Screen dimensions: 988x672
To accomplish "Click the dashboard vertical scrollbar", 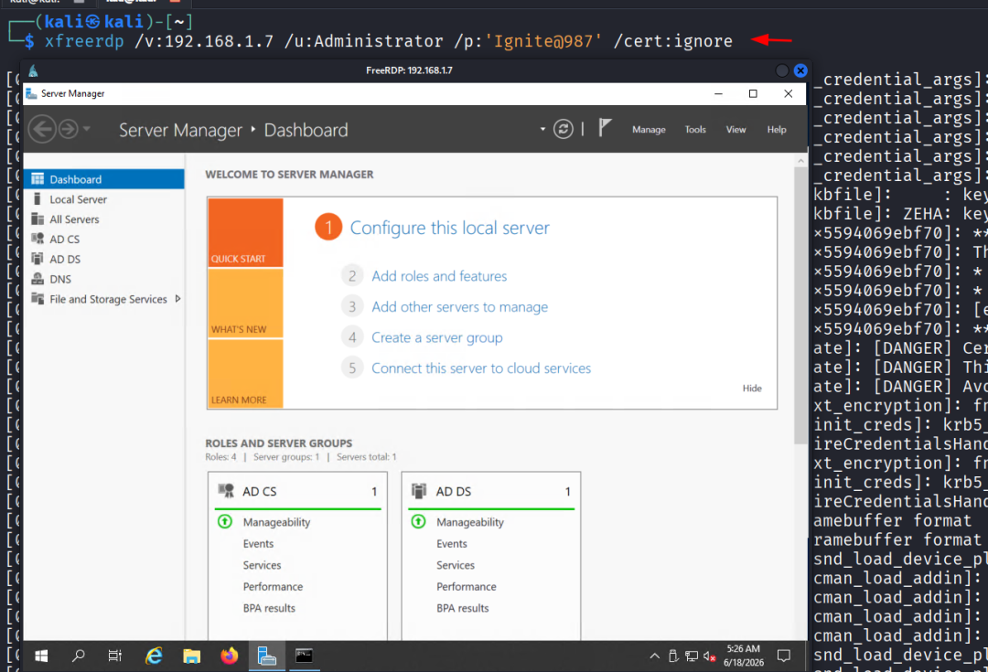I will pos(800,305).
